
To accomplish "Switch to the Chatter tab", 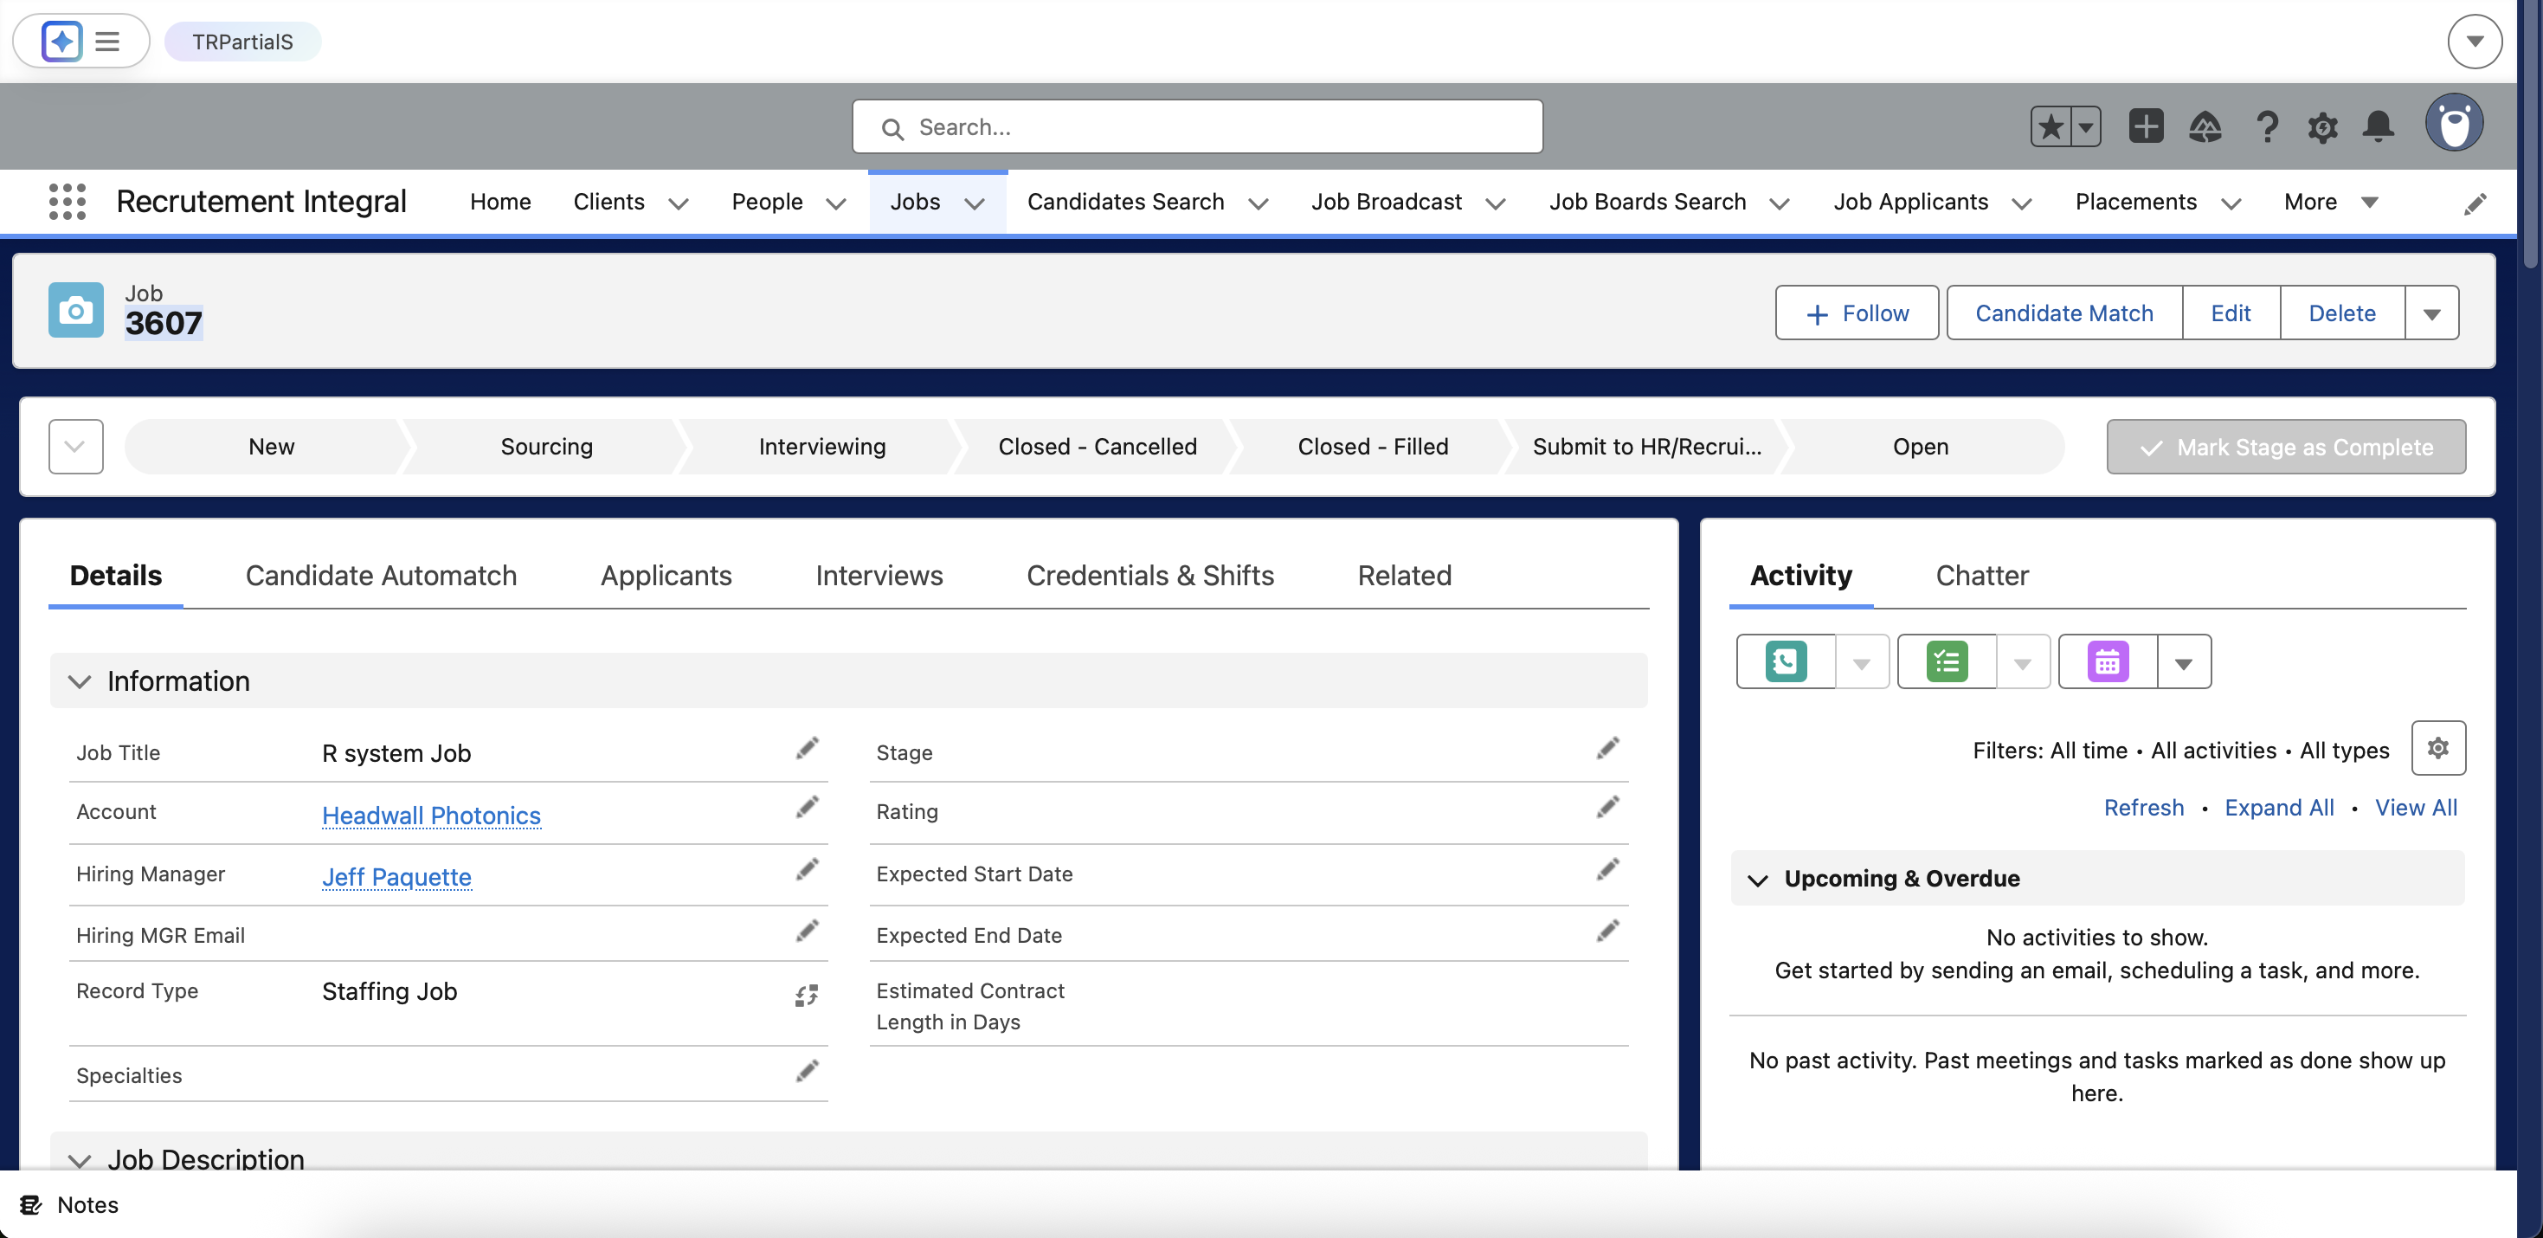I will pos(1981,576).
